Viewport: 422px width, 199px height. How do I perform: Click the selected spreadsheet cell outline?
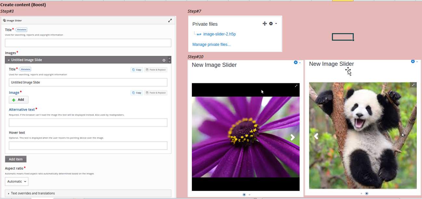(343, 37)
